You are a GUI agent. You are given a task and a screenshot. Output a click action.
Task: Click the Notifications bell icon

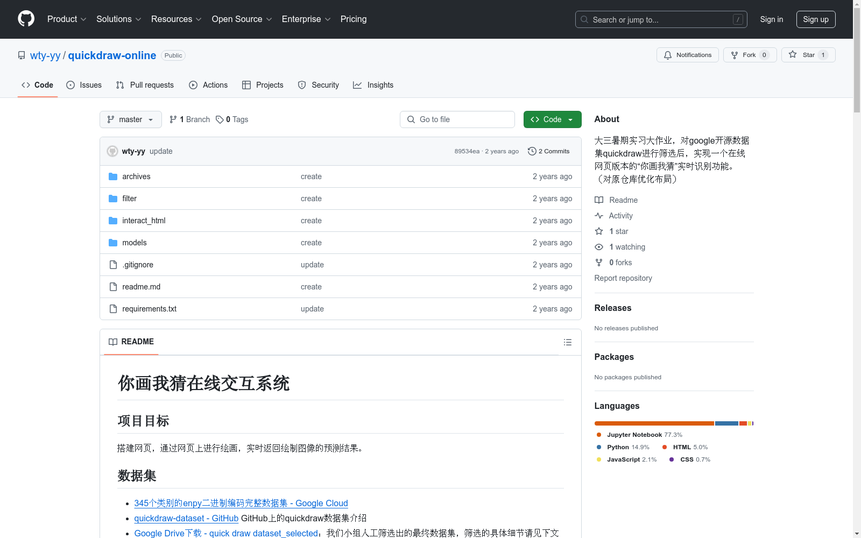(x=668, y=55)
